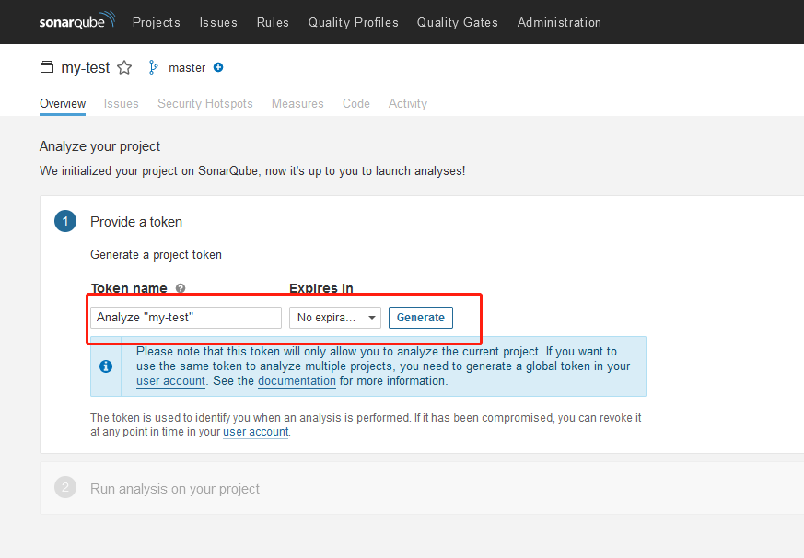Click the project icon beside my-test
Viewport: 804px width, 558px height.
pyautogui.click(x=47, y=67)
